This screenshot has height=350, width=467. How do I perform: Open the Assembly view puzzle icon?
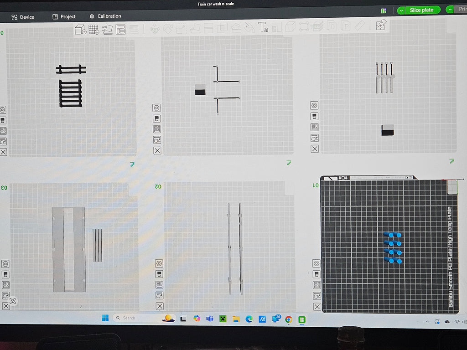pos(381,25)
